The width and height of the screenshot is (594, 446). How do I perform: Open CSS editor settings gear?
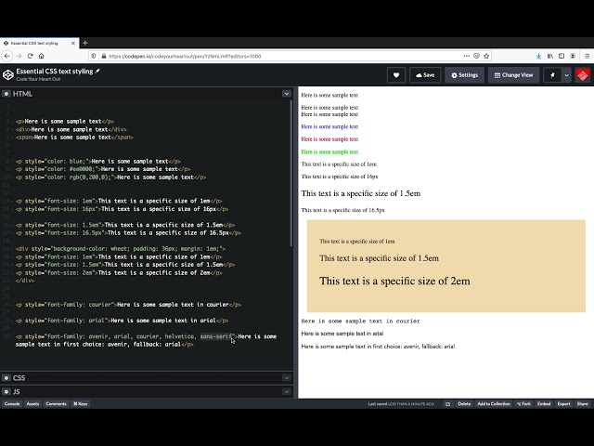6,378
